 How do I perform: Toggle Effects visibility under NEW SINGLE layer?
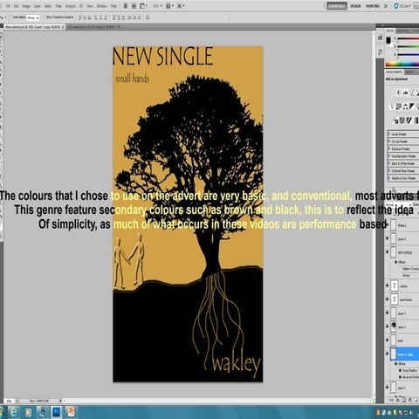pyautogui.click(x=396, y=262)
